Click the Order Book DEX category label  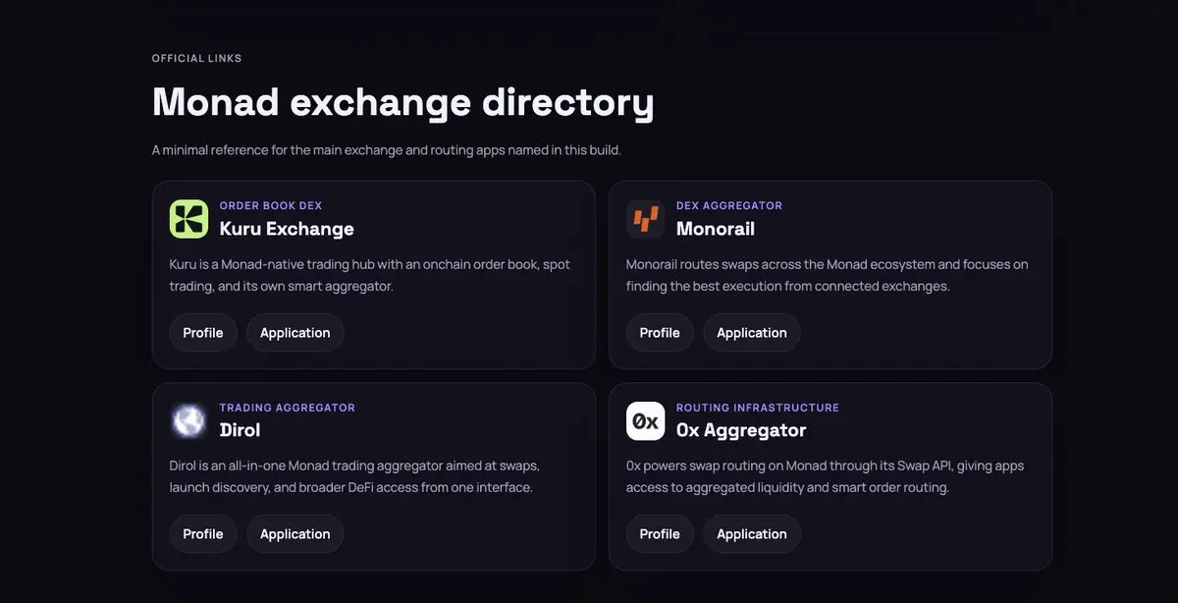pos(271,206)
